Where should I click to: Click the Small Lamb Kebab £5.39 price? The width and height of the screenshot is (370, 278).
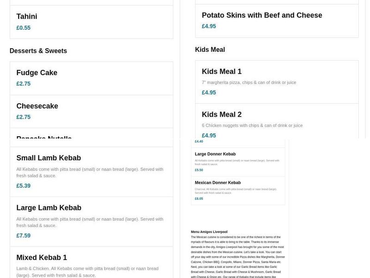(x=23, y=186)
